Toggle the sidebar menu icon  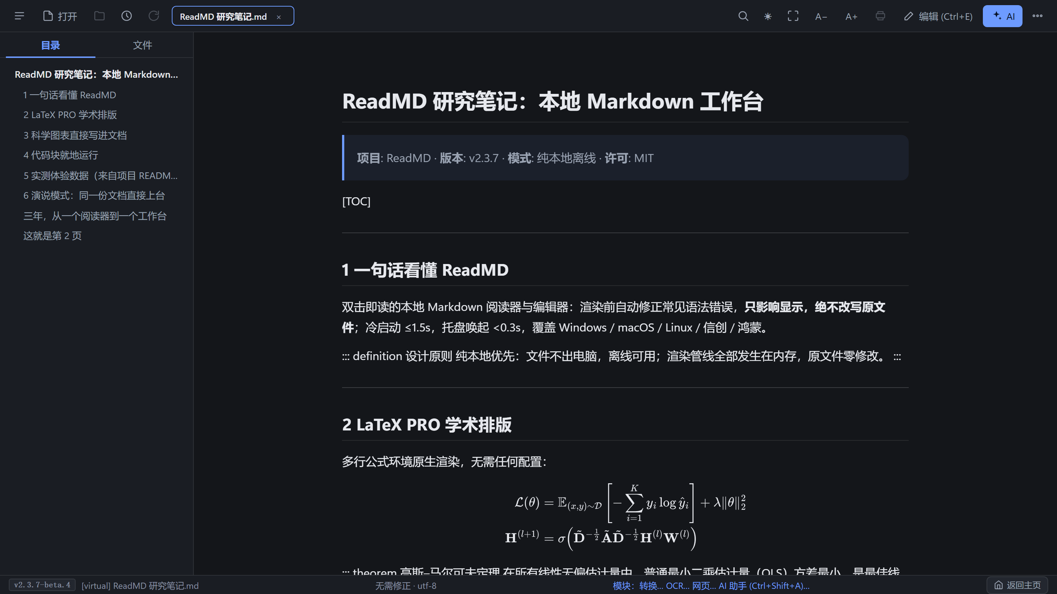pyautogui.click(x=19, y=16)
